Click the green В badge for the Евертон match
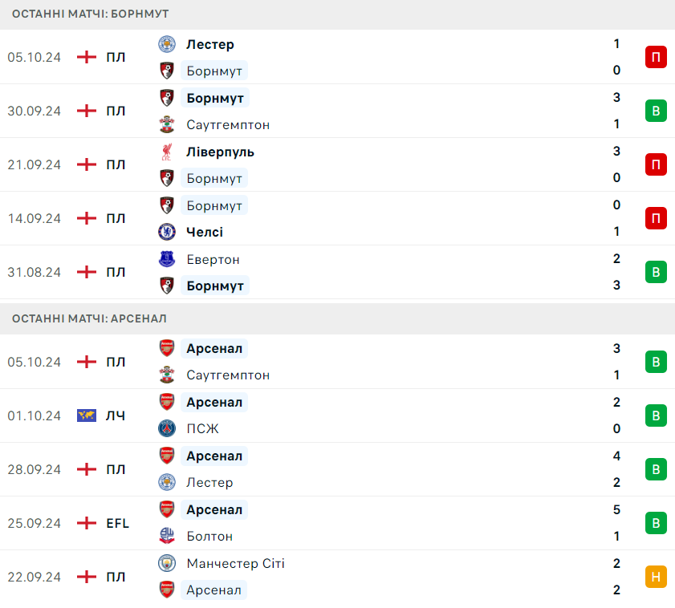 [656, 273]
